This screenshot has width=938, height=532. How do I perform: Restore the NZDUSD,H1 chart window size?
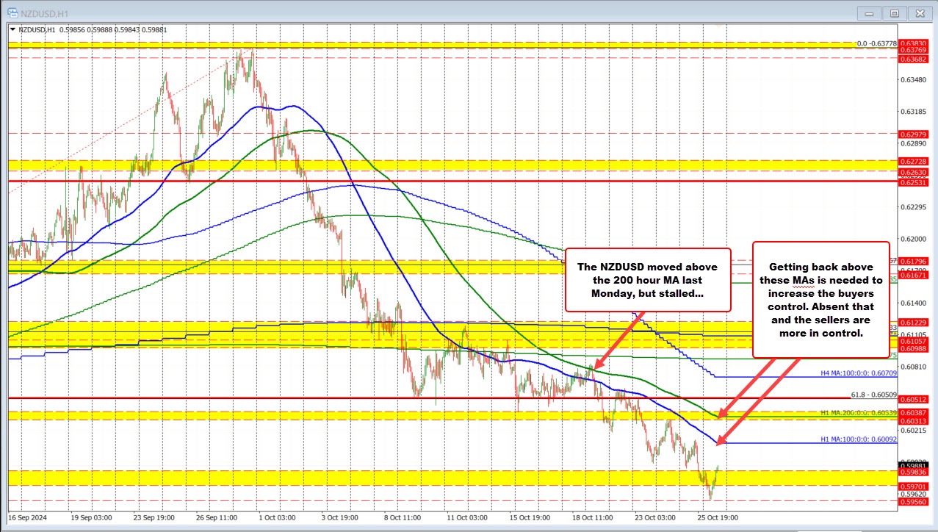(x=894, y=12)
